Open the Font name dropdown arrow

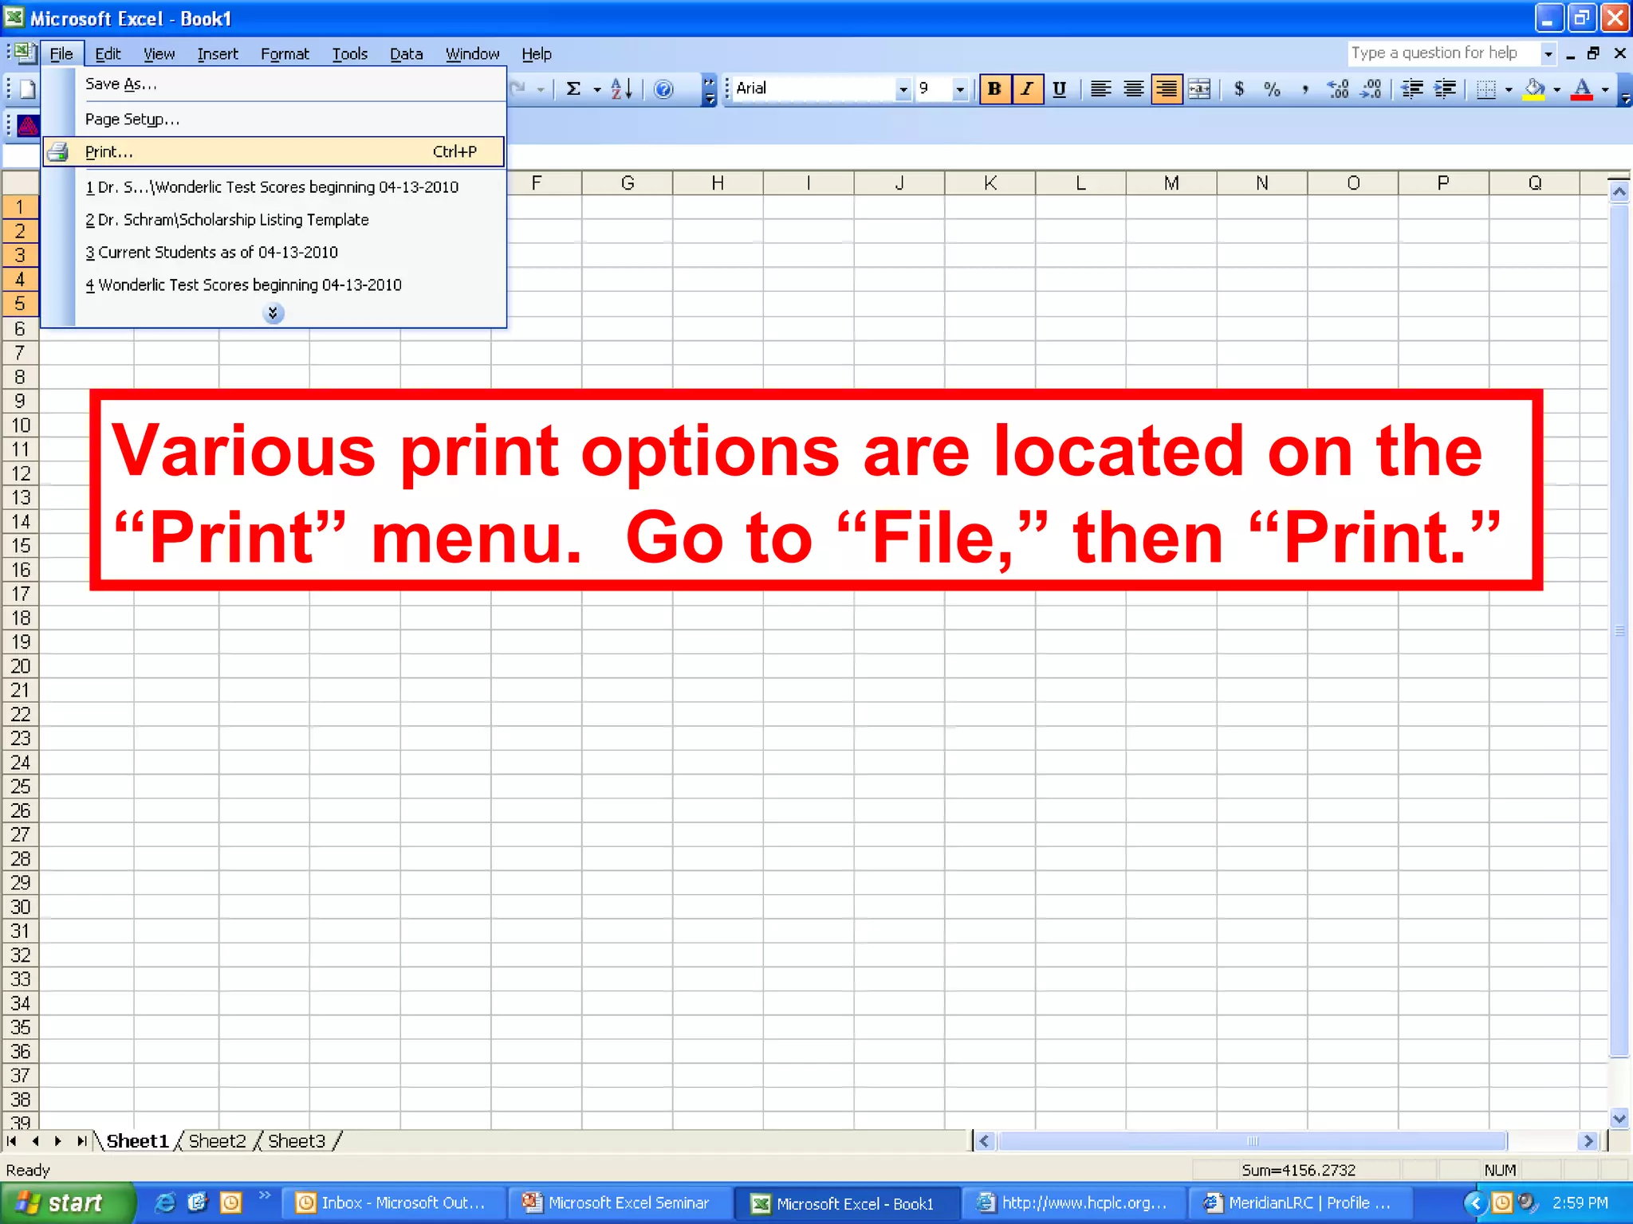(903, 89)
